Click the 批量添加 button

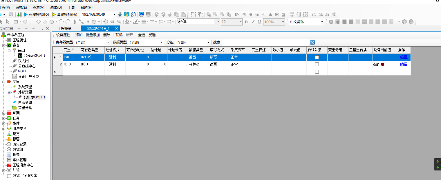pyautogui.click(x=93, y=35)
